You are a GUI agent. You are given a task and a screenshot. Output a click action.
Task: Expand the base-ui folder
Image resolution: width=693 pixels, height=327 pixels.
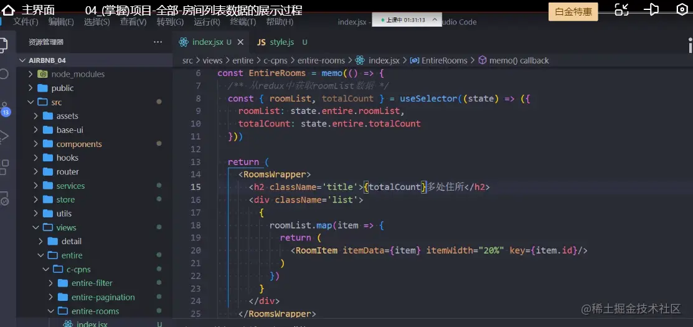click(36, 130)
